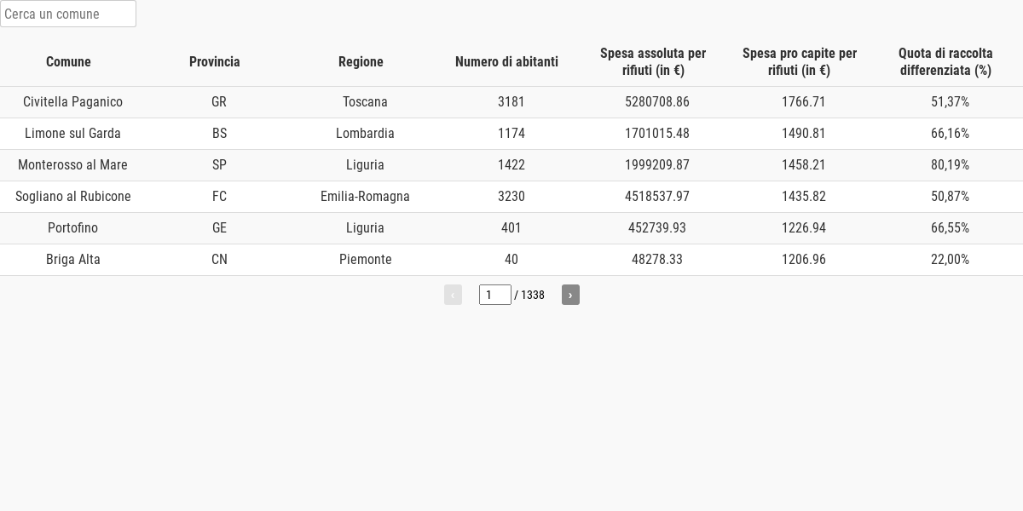This screenshot has width=1023, height=511.
Task: Click the 80,19% recycling quota cell
Action: pos(950,165)
